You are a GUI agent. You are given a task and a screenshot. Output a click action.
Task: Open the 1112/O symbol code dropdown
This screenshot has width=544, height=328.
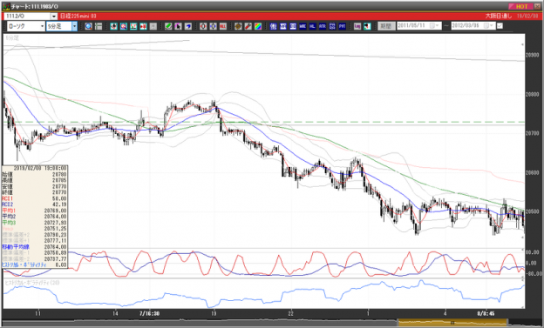tap(54, 17)
